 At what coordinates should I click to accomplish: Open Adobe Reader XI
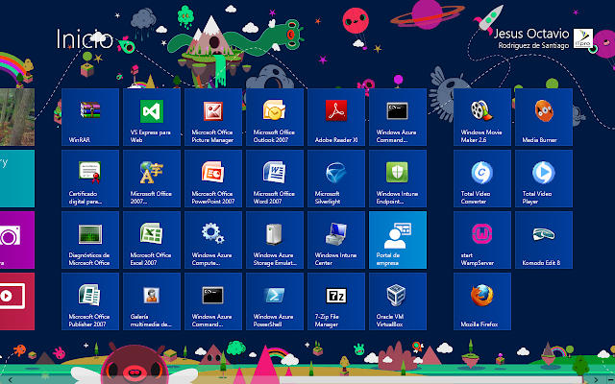pyautogui.click(x=336, y=117)
